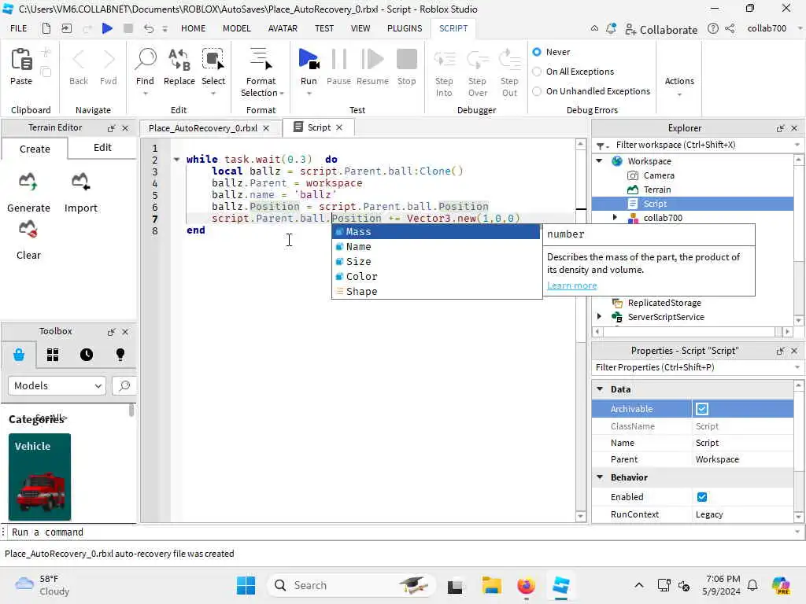806x604 pixels.
Task: Select On All Exceptions option
Action: (537, 72)
